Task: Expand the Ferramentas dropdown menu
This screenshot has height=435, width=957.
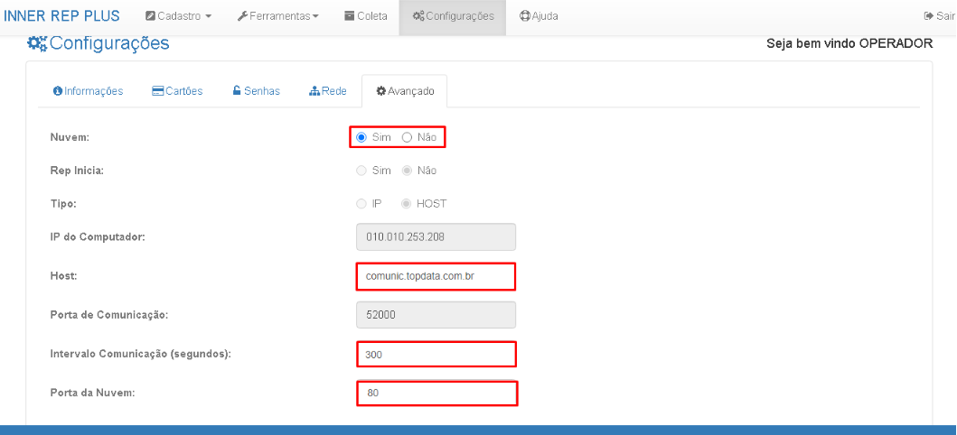Action: tap(278, 16)
